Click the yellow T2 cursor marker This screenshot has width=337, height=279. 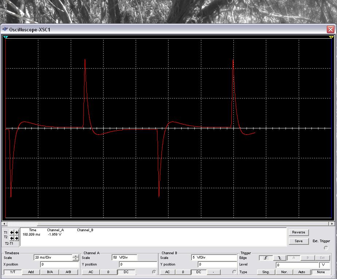pos(331,37)
